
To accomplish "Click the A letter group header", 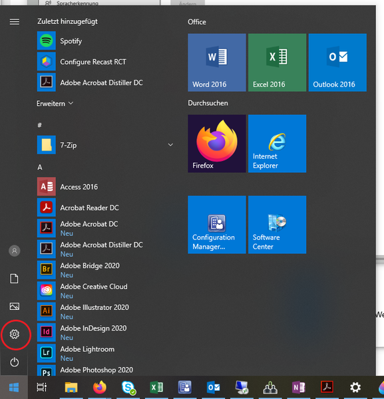I will coord(40,167).
